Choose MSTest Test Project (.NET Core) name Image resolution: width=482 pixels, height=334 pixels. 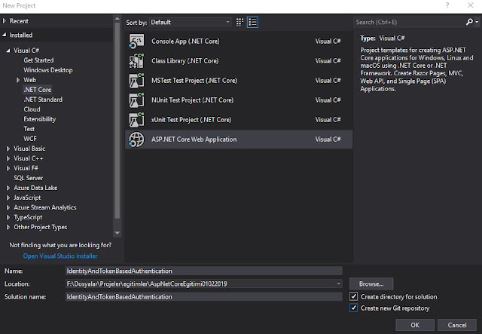pyautogui.click(x=194, y=81)
